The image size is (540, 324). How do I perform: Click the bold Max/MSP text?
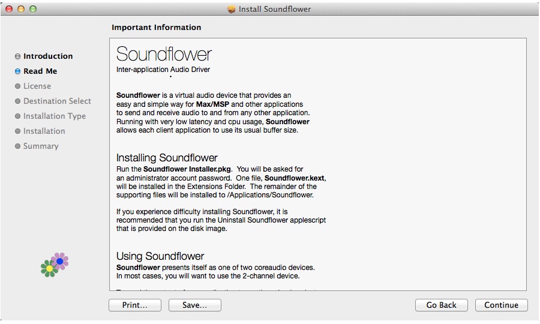(x=212, y=104)
